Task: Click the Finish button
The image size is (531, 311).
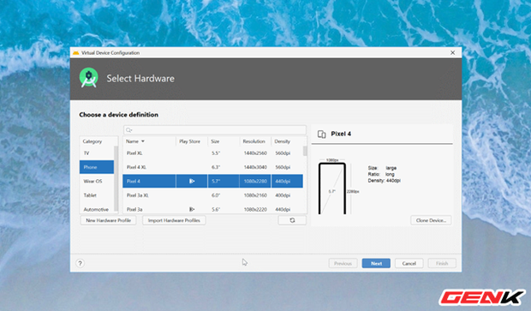Action: point(442,263)
